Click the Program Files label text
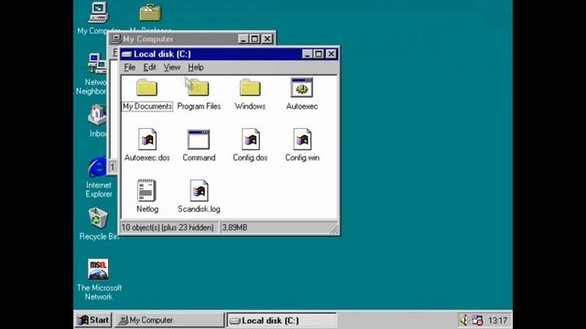Image resolution: width=586 pixels, height=329 pixels. click(199, 106)
